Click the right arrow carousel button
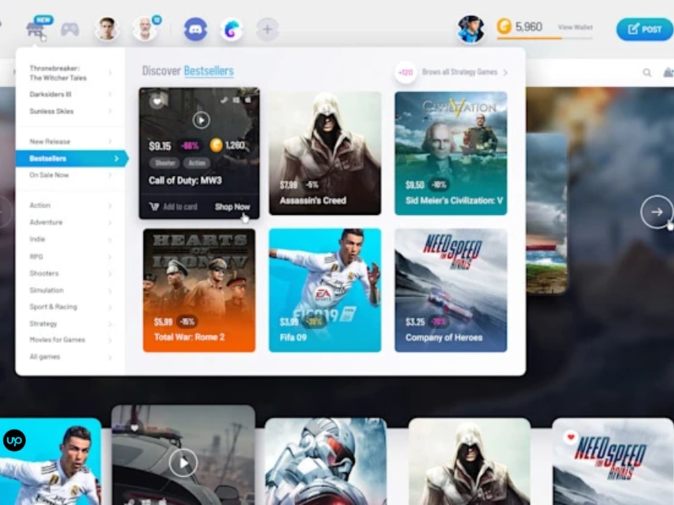The height and width of the screenshot is (505, 674). (x=656, y=211)
